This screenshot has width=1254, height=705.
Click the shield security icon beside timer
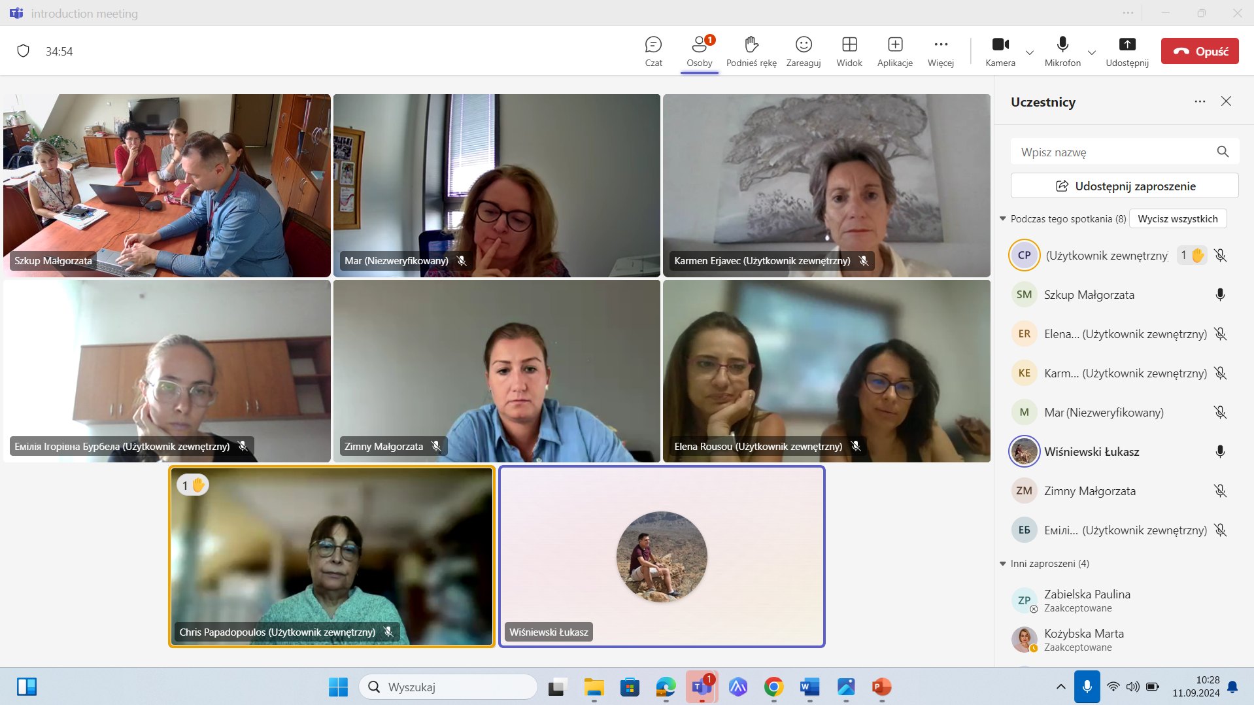click(x=24, y=51)
